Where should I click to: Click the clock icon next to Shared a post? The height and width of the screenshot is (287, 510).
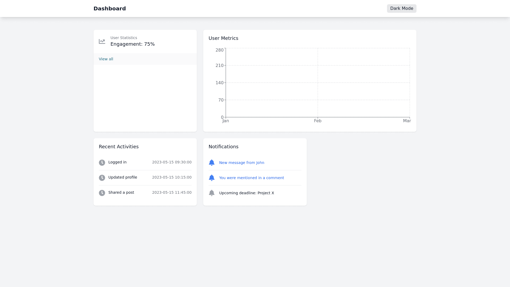pos(102,193)
